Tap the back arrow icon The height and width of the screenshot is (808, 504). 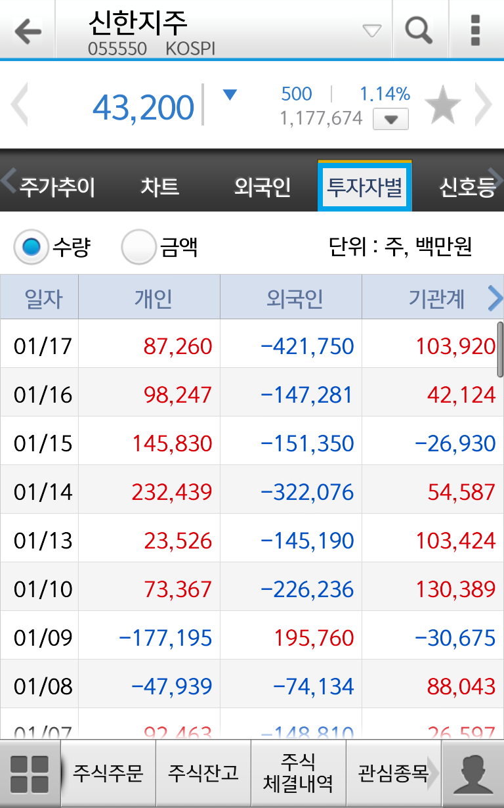pos(27,30)
